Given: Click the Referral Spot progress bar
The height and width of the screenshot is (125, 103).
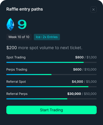Looking at the screenshot, I should click(51, 87).
